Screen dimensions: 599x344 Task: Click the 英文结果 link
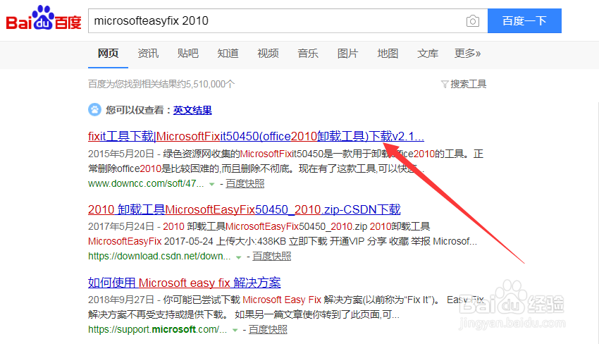(x=192, y=110)
